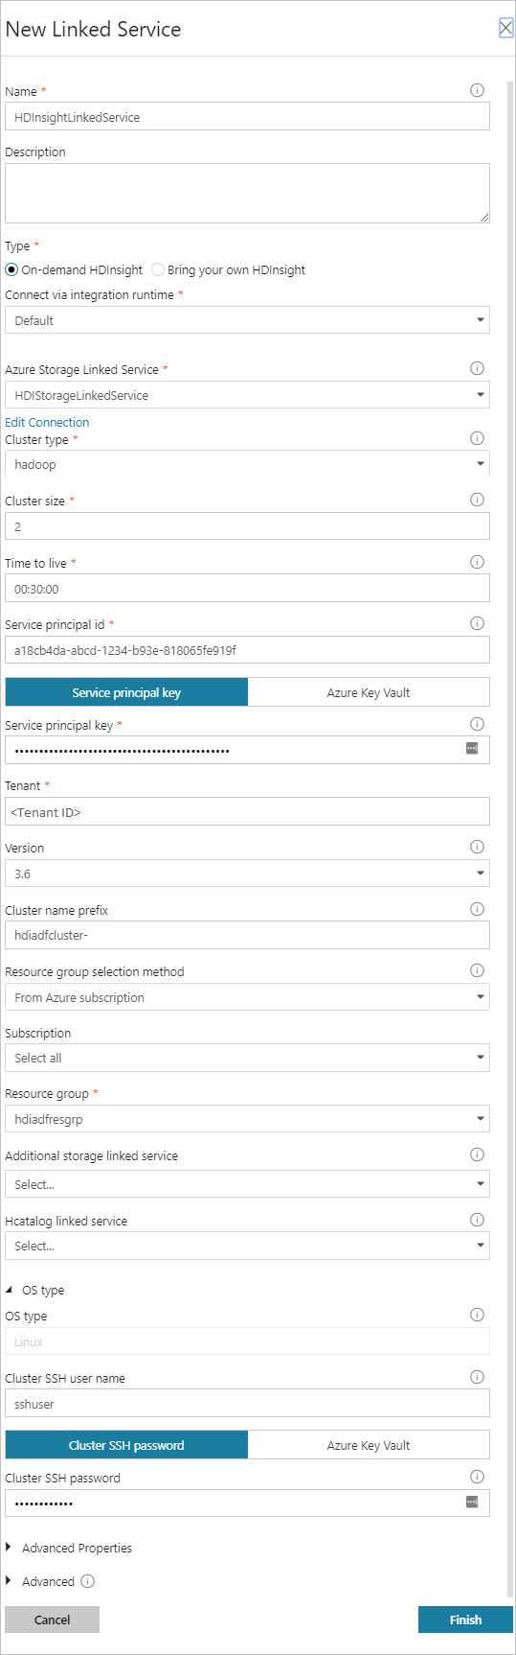
Task: Click reveal icon in Service principal key field
Action: [x=472, y=748]
